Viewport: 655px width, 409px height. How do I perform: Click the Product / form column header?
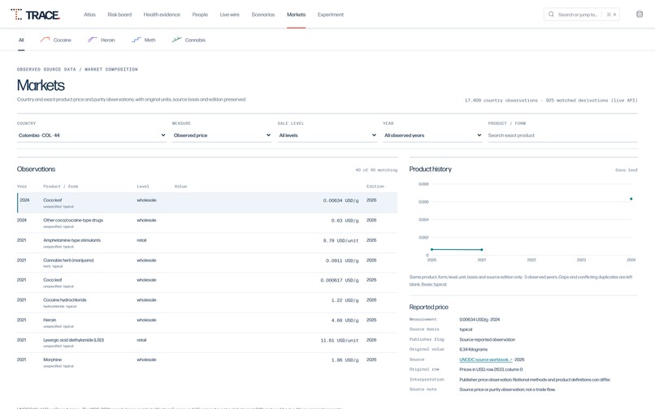pyautogui.click(x=61, y=186)
